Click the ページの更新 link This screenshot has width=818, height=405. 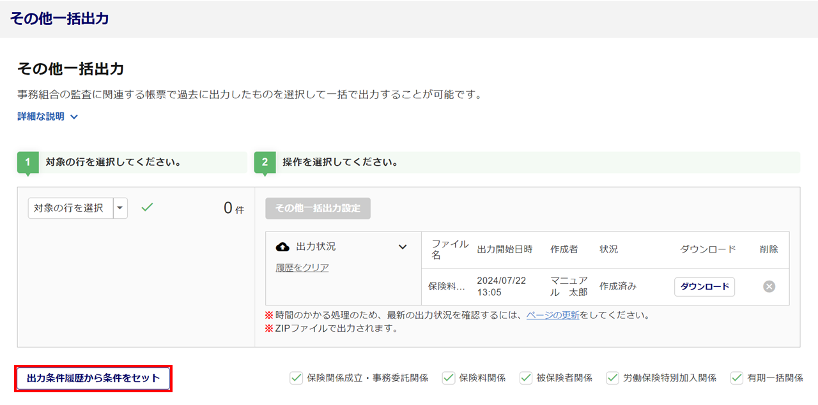pyautogui.click(x=553, y=315)
